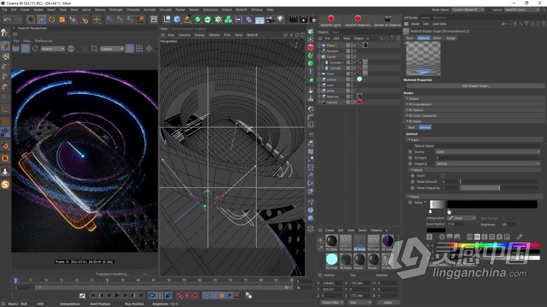Click the Camera object icon in toolbar
Image resolution: width=547 pixels, height=307 pixels.
270,20
